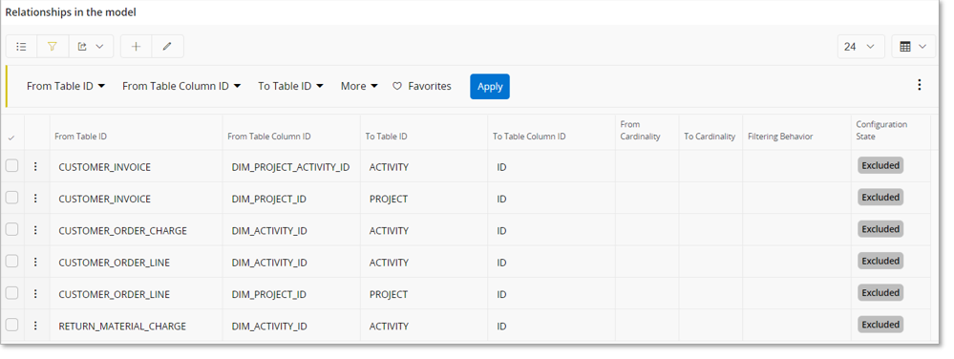This screenshot has height=359, width=954.
Task: Sort by From Table Column ID header
Action: (x=269, y=137)
